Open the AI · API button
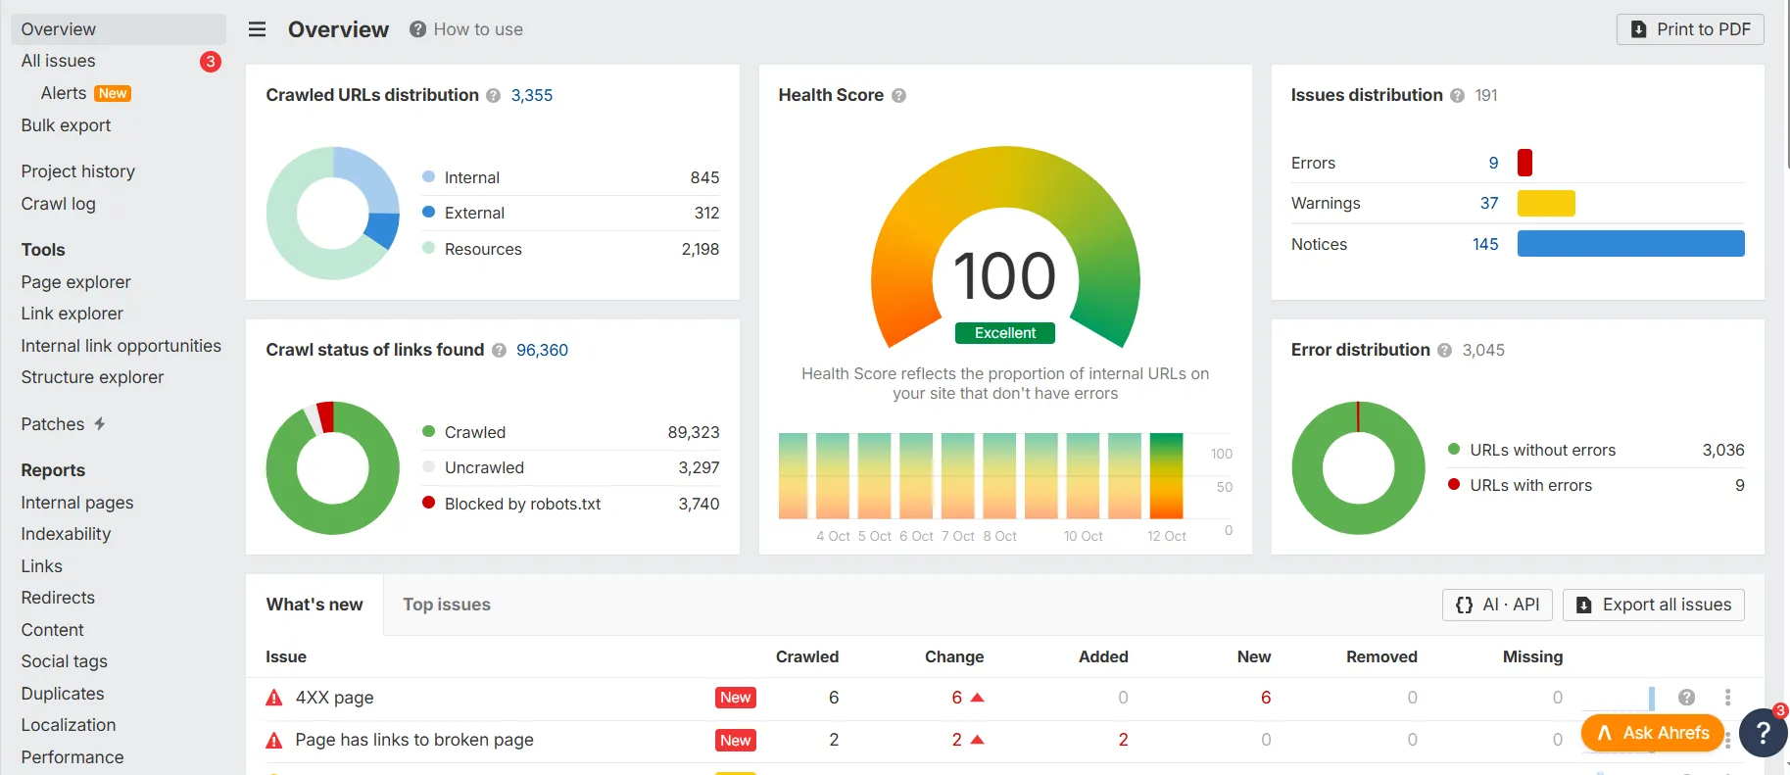 point(1498,605)
